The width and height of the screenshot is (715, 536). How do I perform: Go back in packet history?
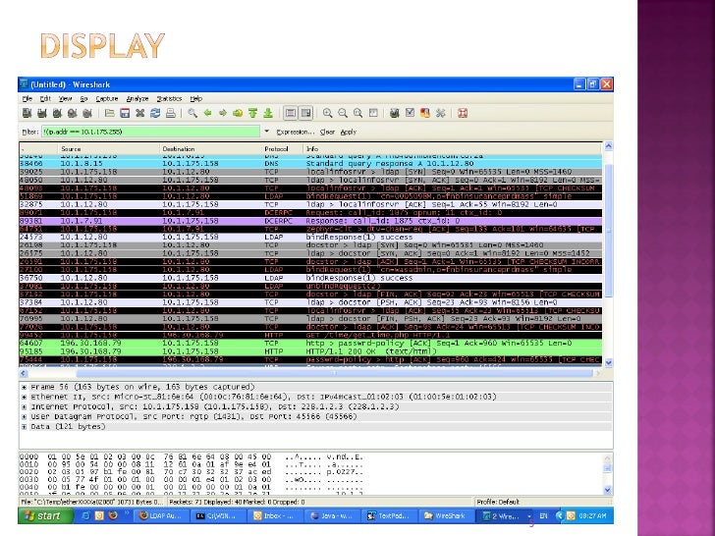click(x=207, y=113)
